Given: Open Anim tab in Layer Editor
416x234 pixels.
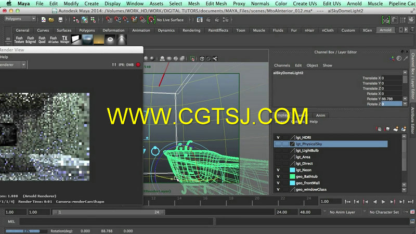Looking at the screenshot, I should pos(320,115).
